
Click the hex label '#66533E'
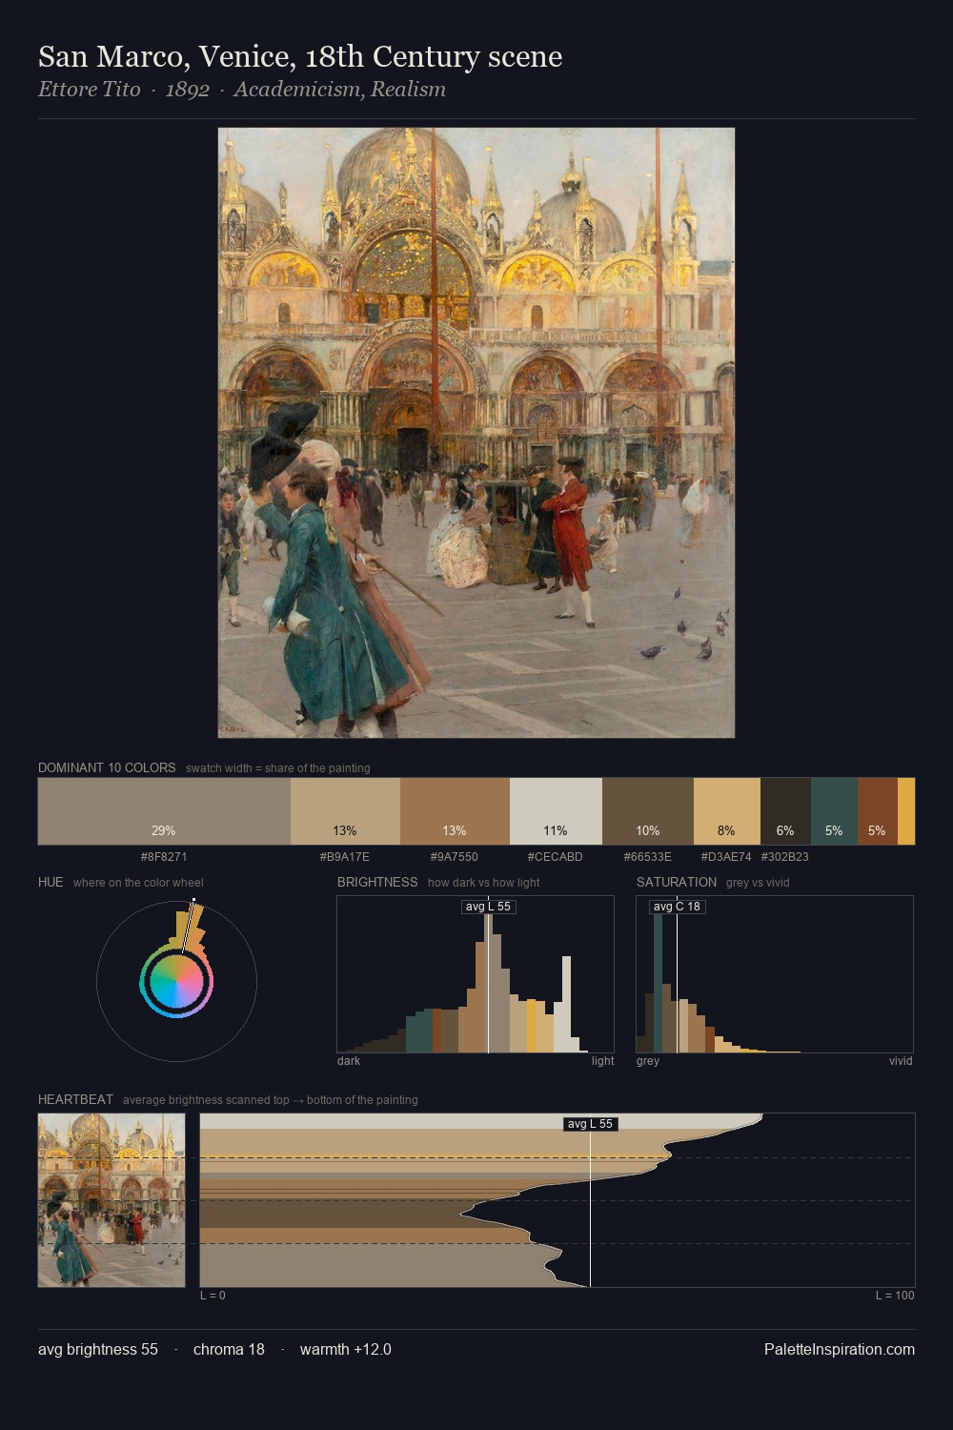click(x=648, y=856)
